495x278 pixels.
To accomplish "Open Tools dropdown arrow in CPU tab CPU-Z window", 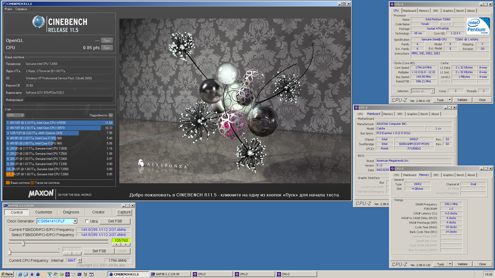I will 450,100.
